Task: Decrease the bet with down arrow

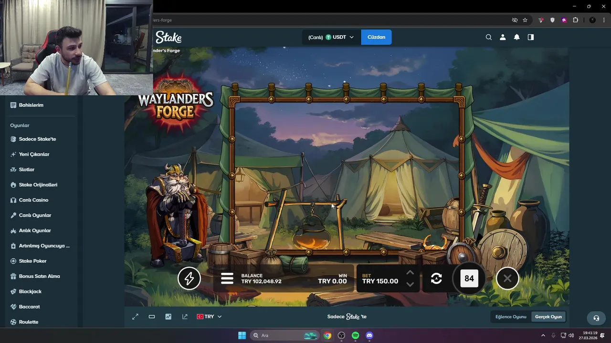Action: 410,284
